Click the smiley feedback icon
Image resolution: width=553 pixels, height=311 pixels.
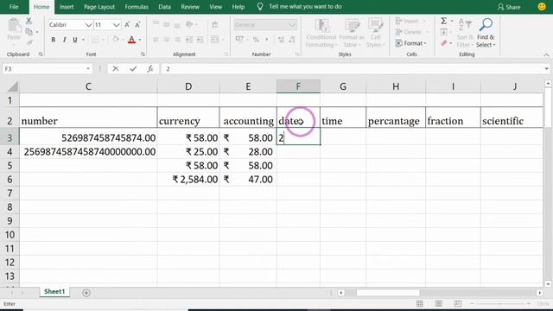[542, 7]
